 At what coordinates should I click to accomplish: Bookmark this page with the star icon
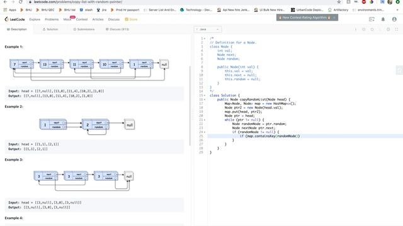tap(339, 2)
